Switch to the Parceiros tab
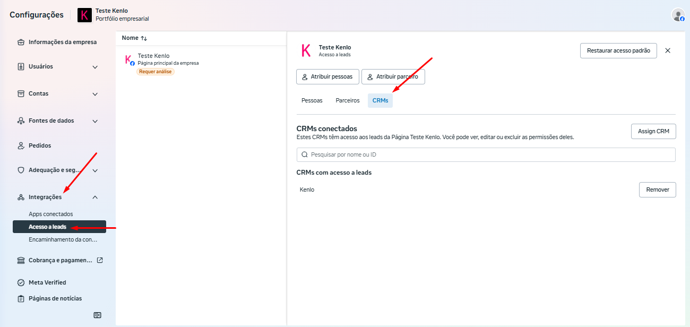The image size is (690, 327). pos(348,100)
